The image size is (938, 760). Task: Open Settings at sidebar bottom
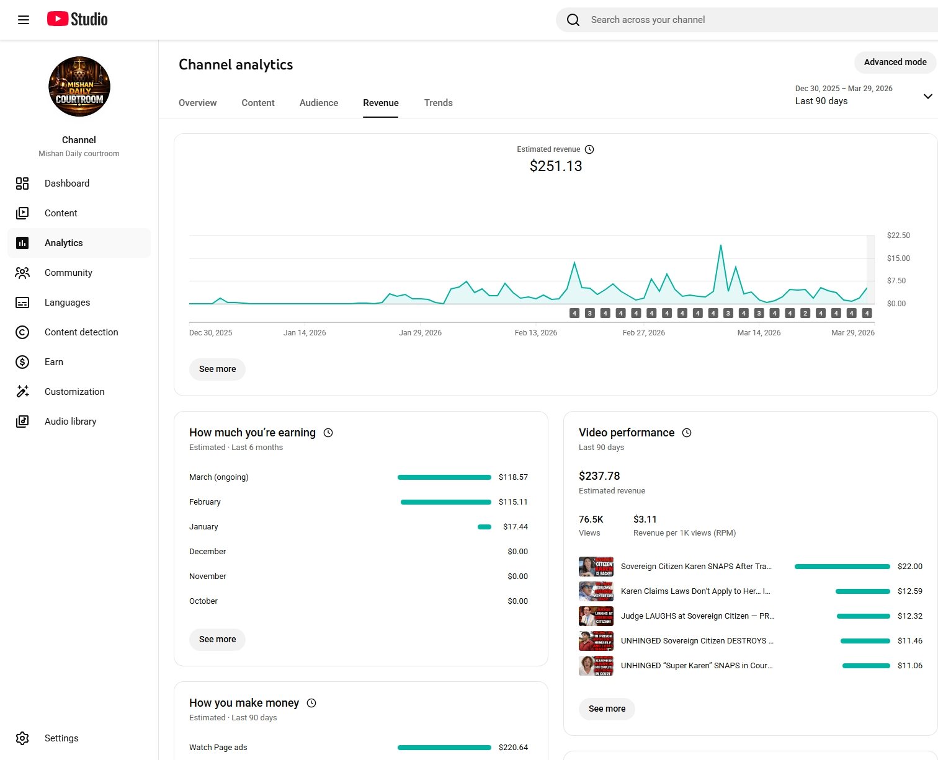click(61, 738)
